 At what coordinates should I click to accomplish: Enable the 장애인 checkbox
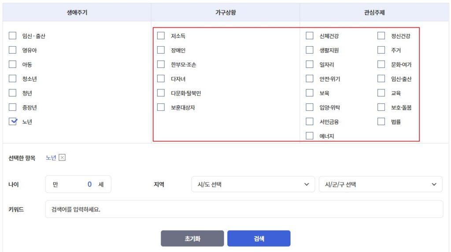point(161,50)
